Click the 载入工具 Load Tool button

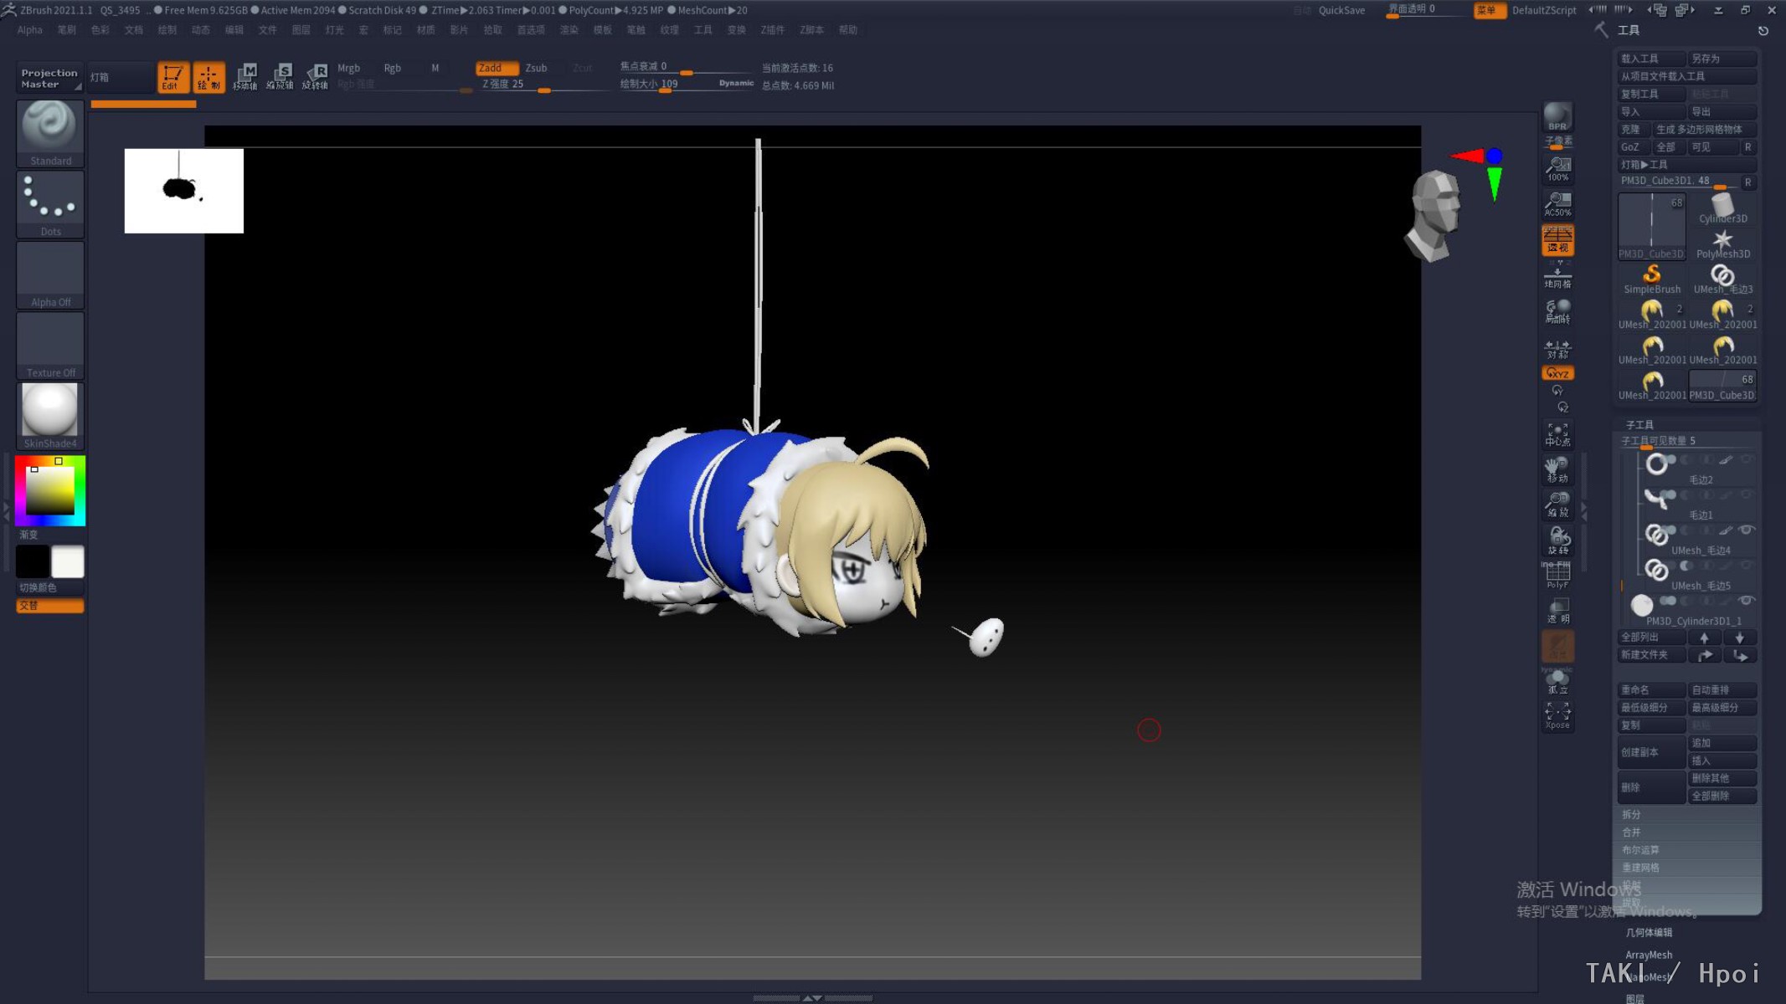tap(1651, 59)
